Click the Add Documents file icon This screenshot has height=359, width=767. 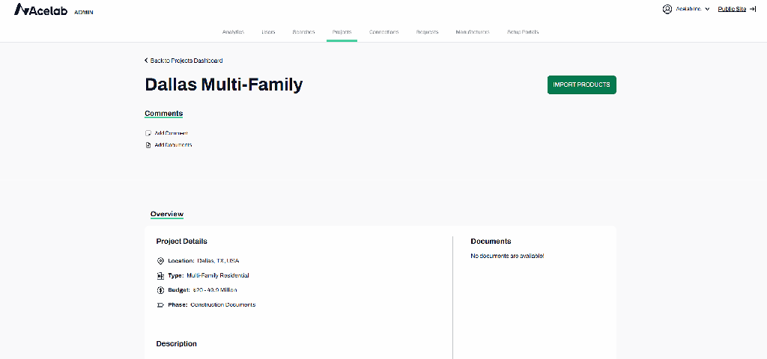pyautogui.click(x=148, y=145)
